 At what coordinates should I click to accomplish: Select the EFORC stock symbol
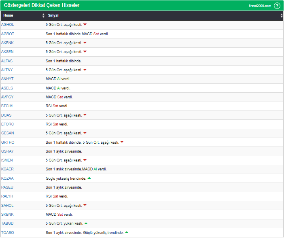[x=7, y=124]
